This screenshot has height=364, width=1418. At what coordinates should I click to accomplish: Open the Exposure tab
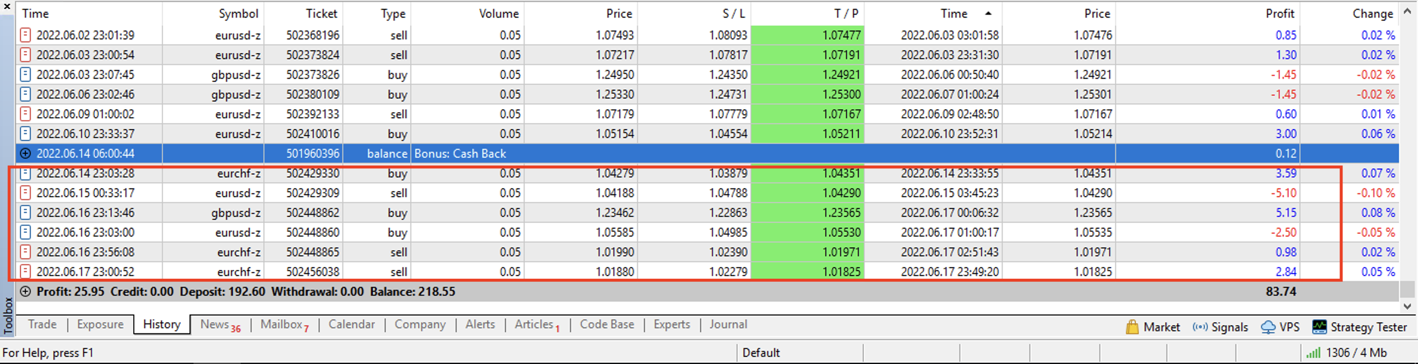[100, 325]
